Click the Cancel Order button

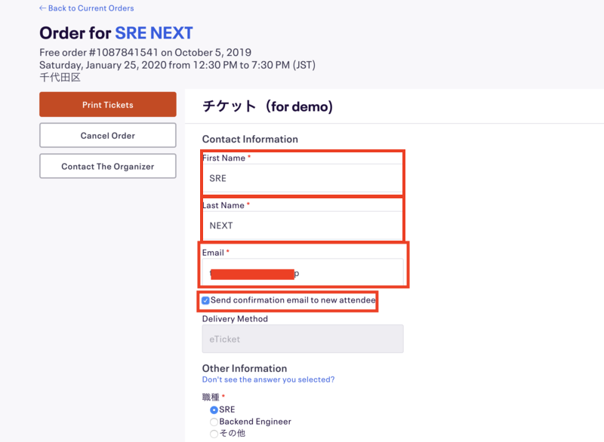[108, 136]
